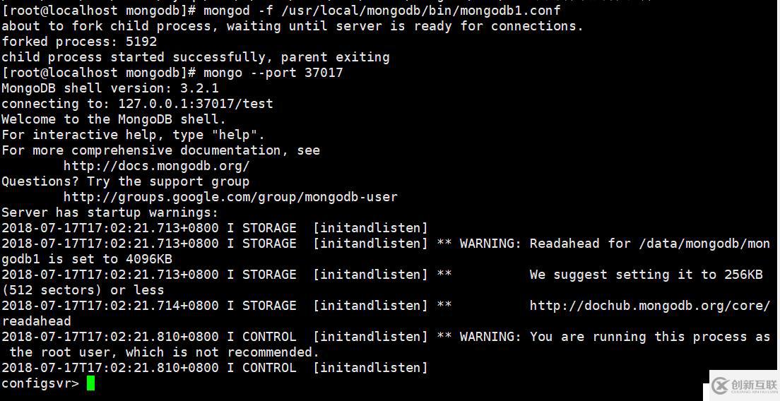This screenshot has width=780, height=401.
Task: Click the wrapped "readahead" word below the dochub URL
Action: (36, 321)
